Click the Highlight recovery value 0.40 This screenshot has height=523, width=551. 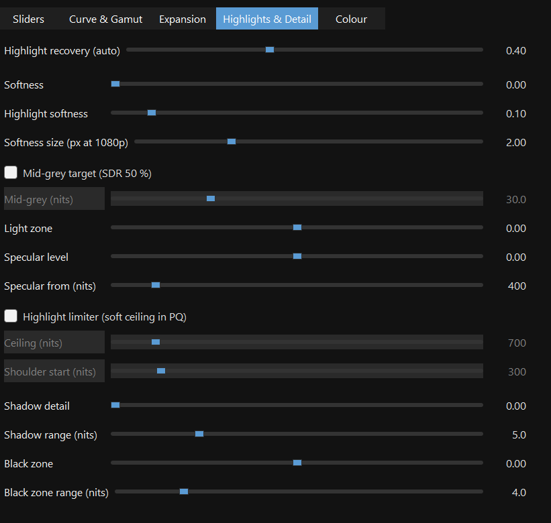tap(516, 51)
